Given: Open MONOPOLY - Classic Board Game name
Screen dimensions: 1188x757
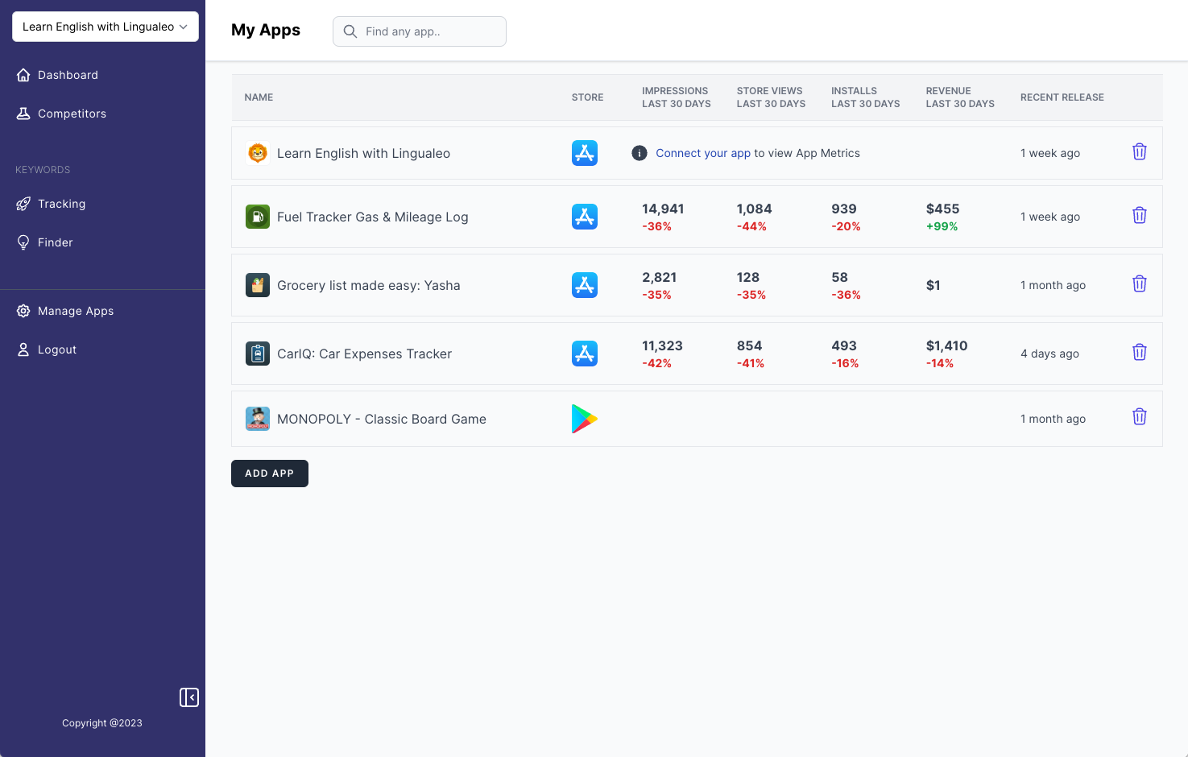Looking at the screenshot, I should point(382,419).
